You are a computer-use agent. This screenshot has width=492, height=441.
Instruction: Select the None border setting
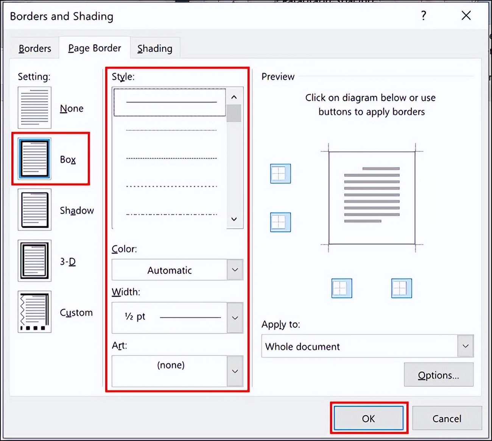coord(34,108)
